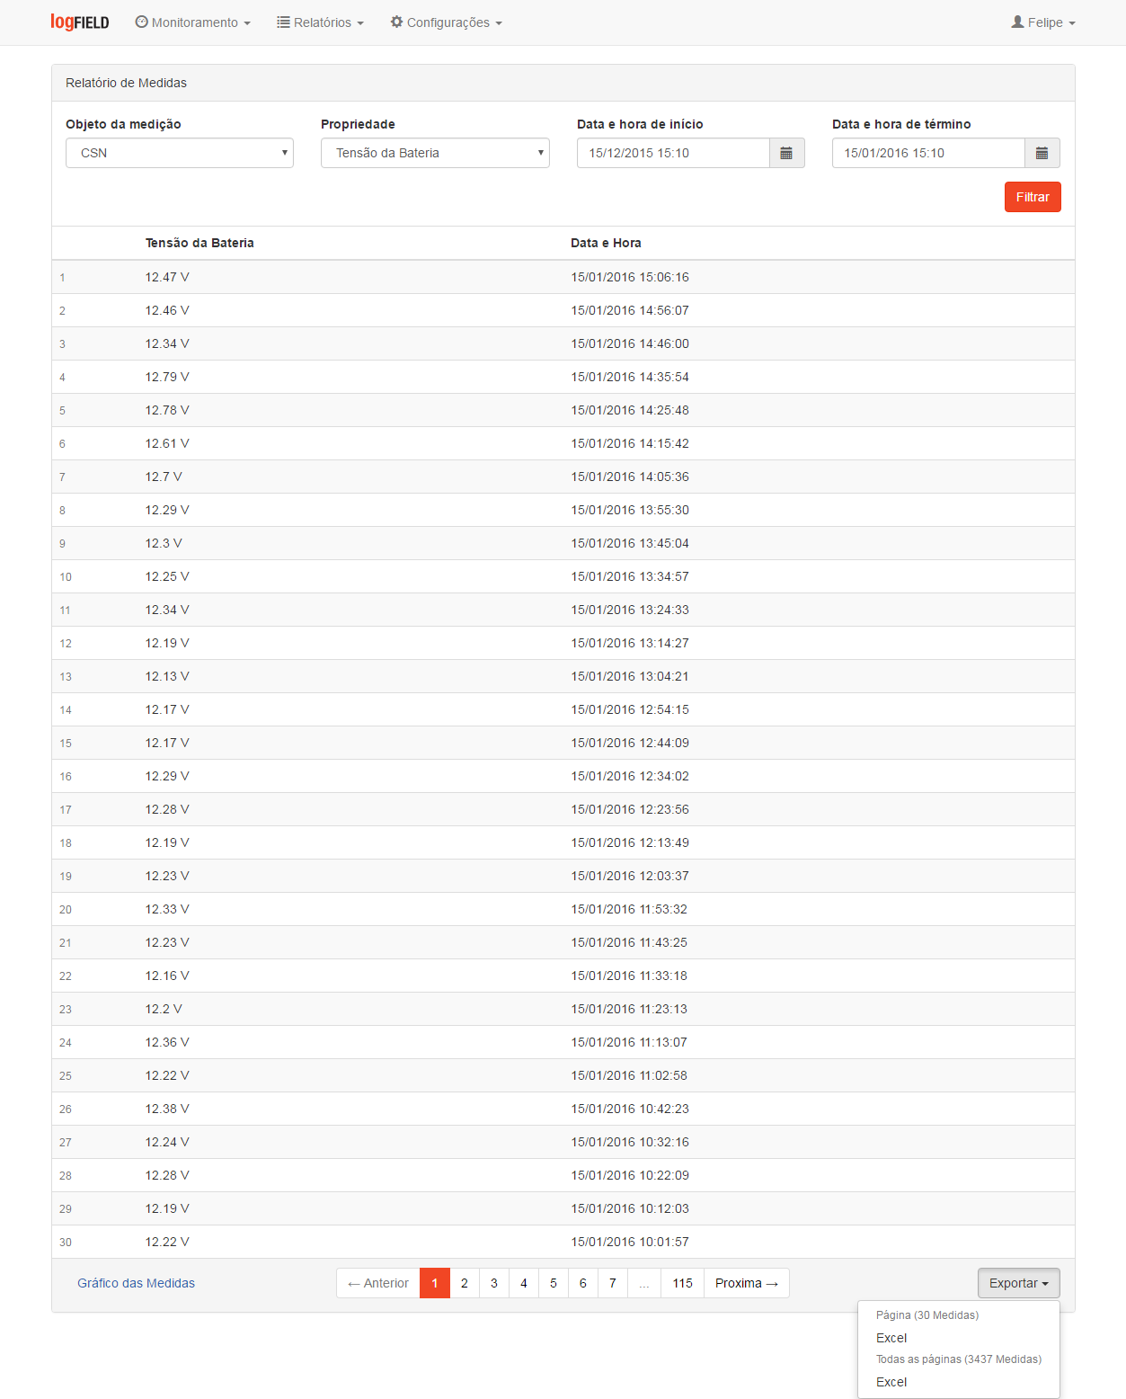Click Anterior previous page button
This screenshot has height=1399, width=1126.
378,1283
